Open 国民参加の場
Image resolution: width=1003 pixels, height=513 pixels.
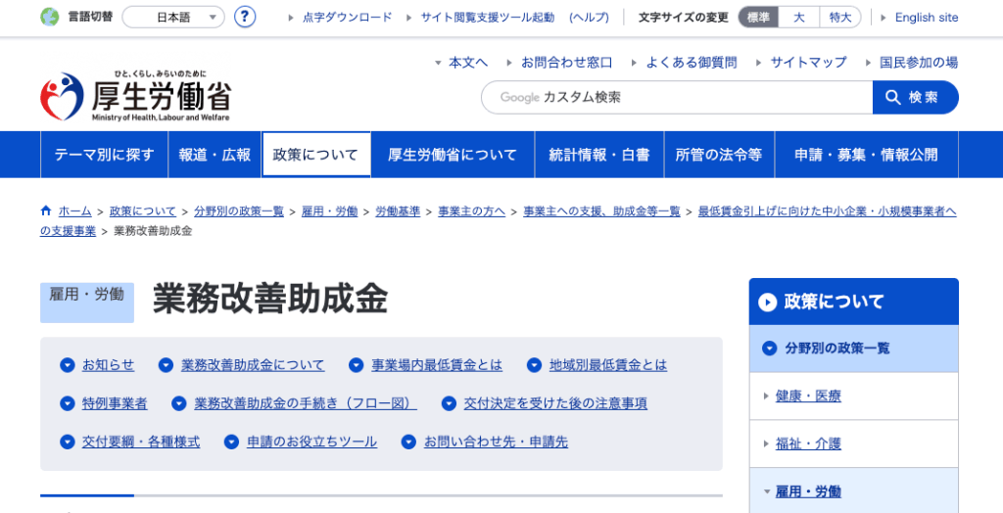click(919, 63)
